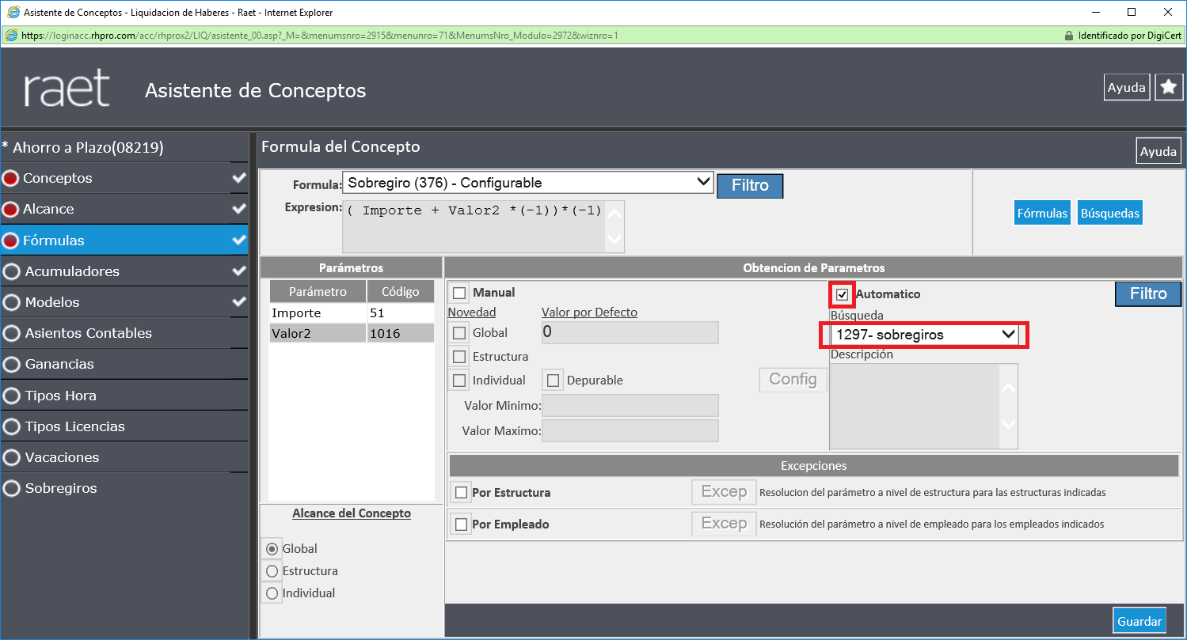Click the raet logo
Viewport: 1187px width, 640px height.
67,89
